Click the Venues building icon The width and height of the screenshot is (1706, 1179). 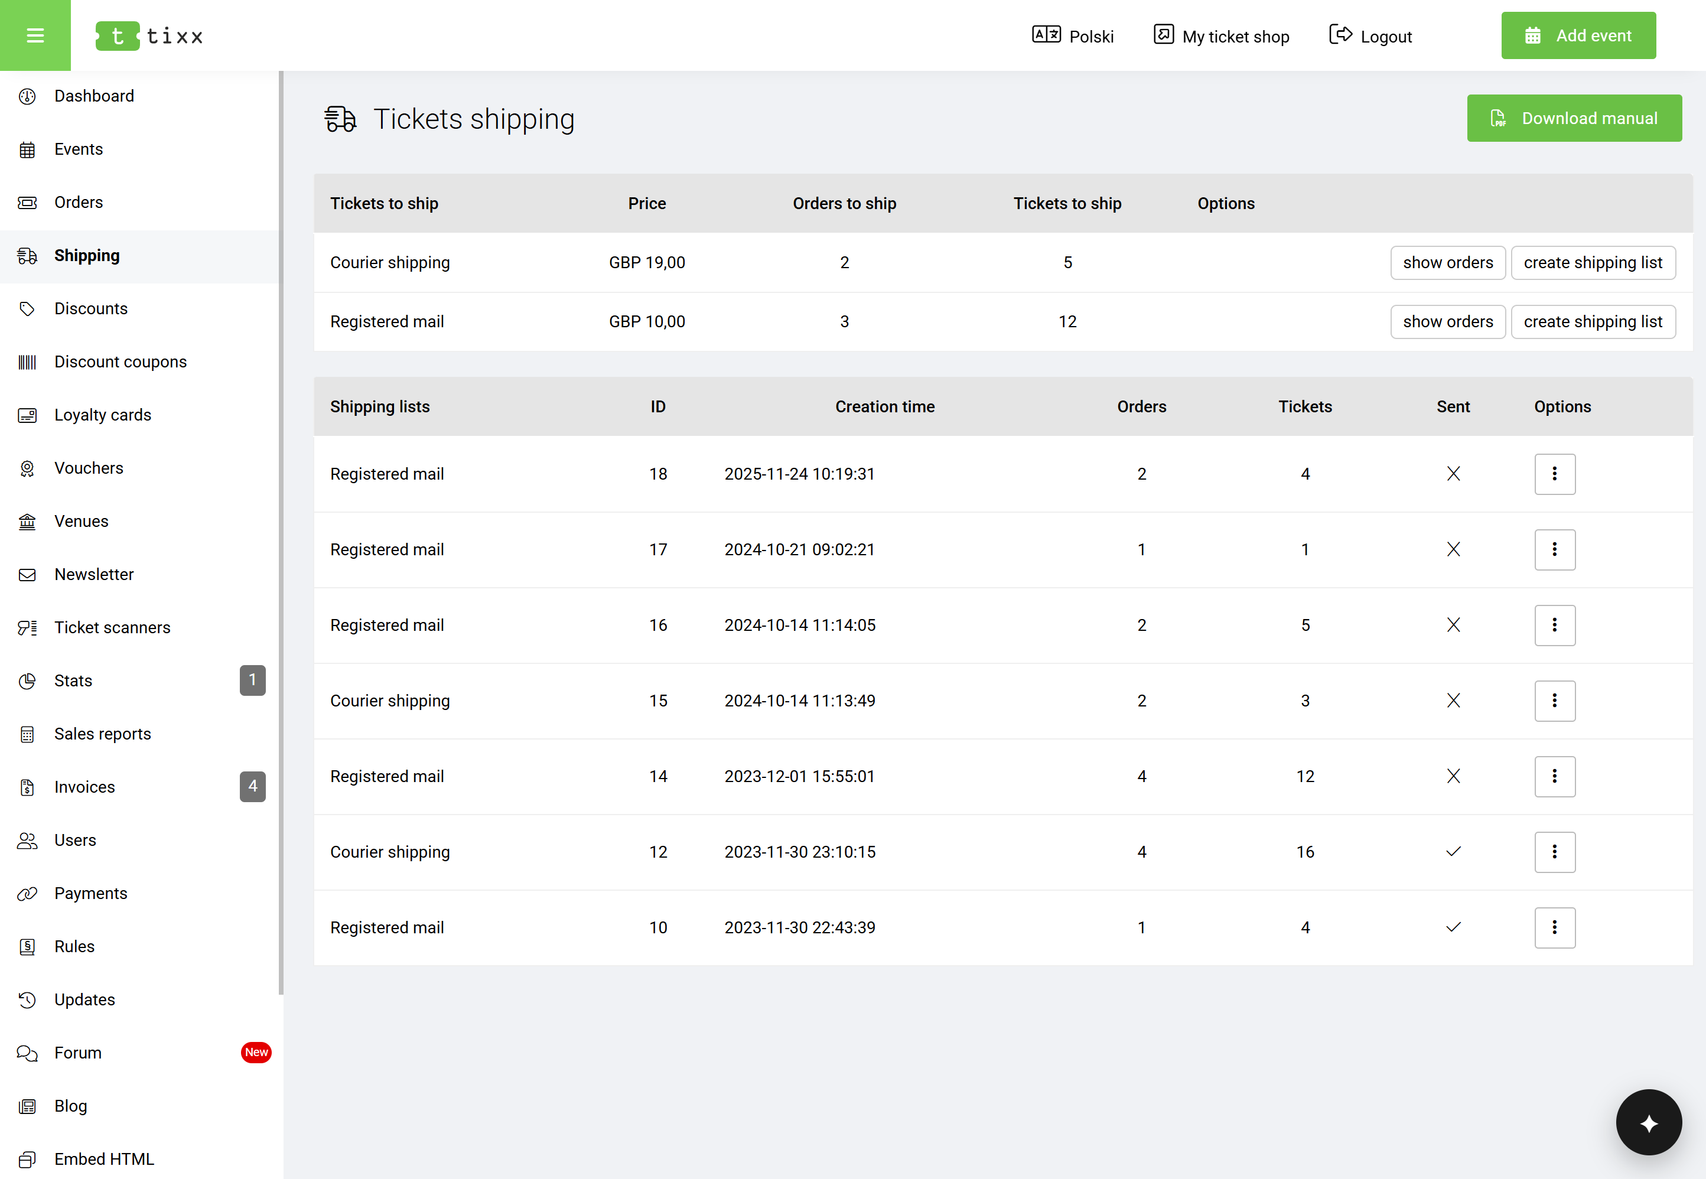(x=27, y=522)
